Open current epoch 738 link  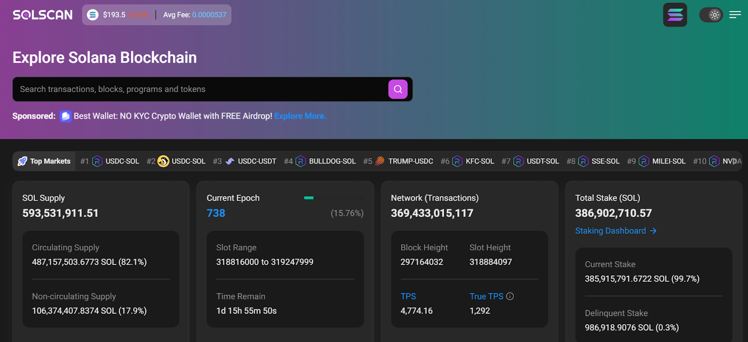pos(216,213)
